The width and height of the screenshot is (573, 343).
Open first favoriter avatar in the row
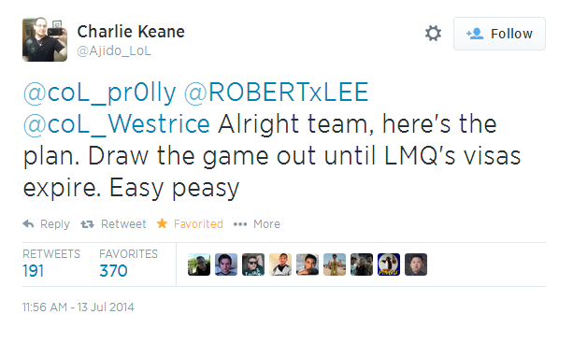coord(199,264)
